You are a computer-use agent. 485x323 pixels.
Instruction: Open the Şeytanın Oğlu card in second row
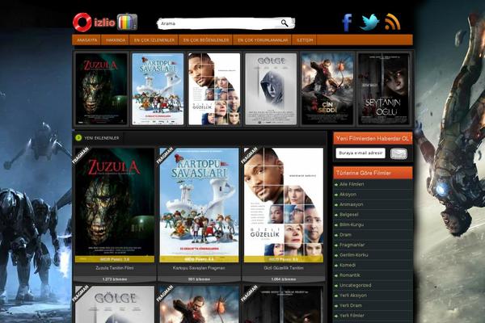(284, 304)
